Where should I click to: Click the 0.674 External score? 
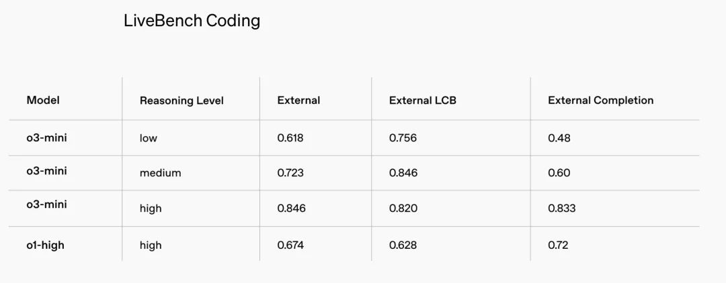[x=290, y=245]
